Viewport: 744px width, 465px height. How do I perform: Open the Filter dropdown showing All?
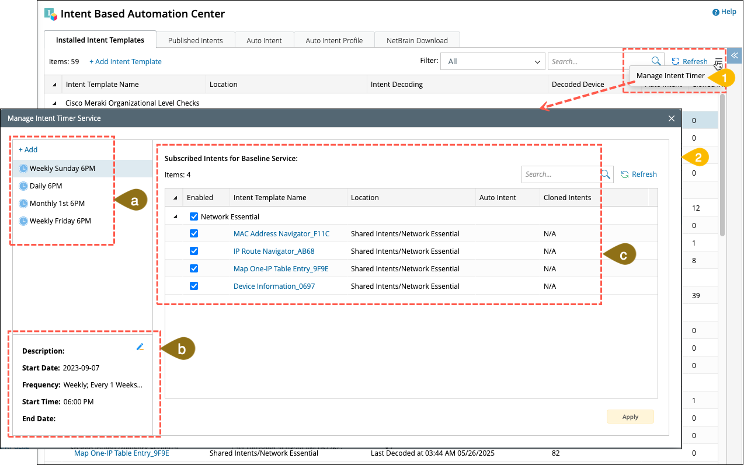click(493, 61)
